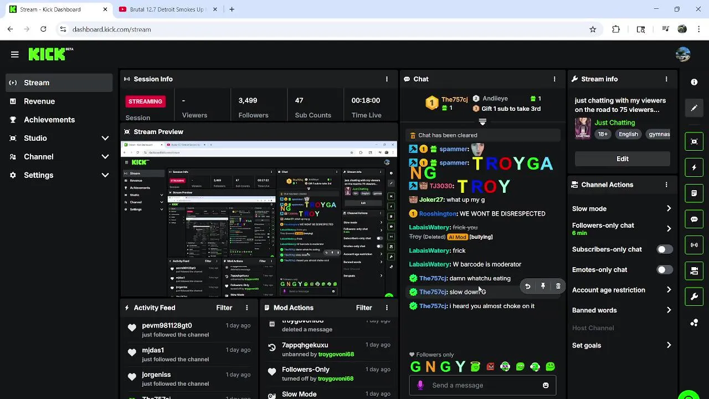Focus the Send a message field

482,386
